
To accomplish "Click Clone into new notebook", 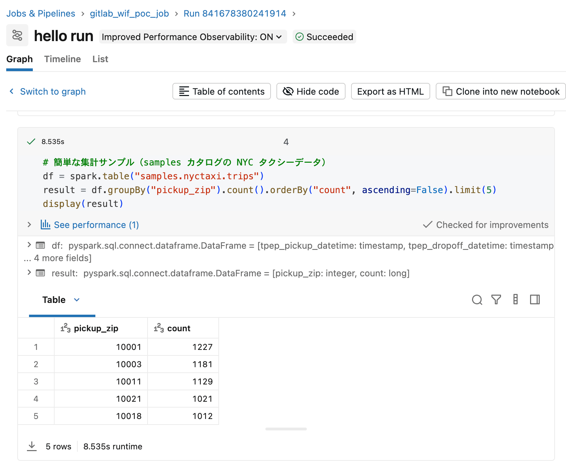I will (x=501, y=91).
